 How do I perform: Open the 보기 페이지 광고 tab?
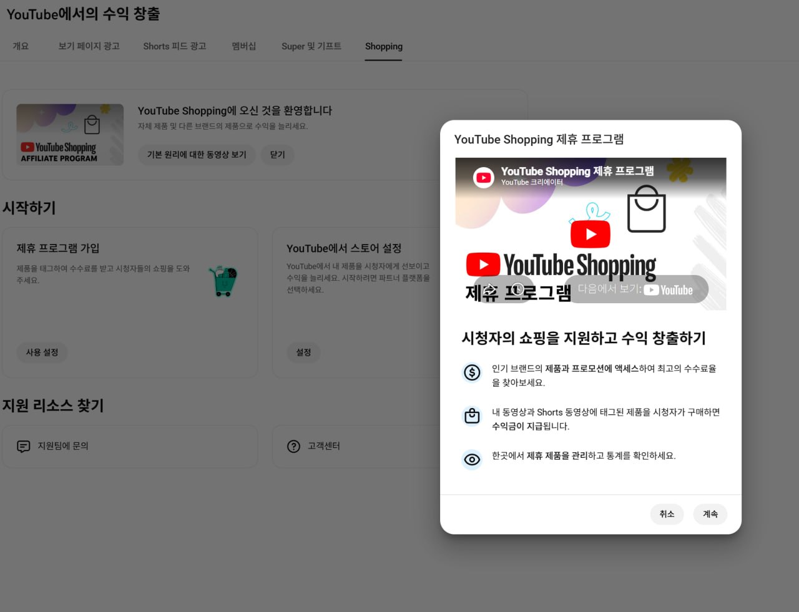click(89, 46)
